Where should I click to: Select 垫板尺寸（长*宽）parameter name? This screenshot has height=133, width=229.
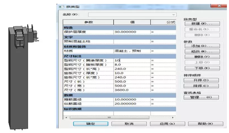(82, 77)
